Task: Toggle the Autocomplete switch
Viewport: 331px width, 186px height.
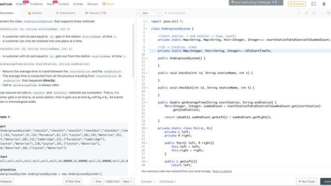Action: [x=165, y=13]
